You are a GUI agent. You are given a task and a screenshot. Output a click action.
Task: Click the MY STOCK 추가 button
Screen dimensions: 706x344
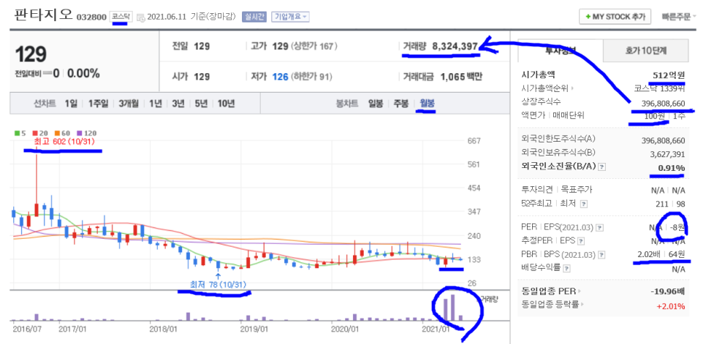click(615, 17)
